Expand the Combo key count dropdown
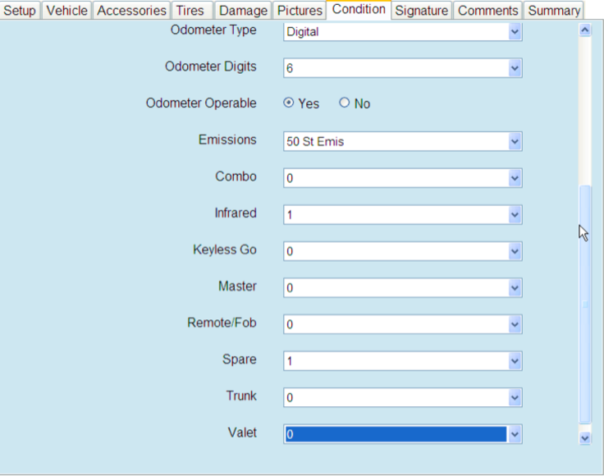The height and width of the screenshot is (476, 604). [x=515, y=178]
